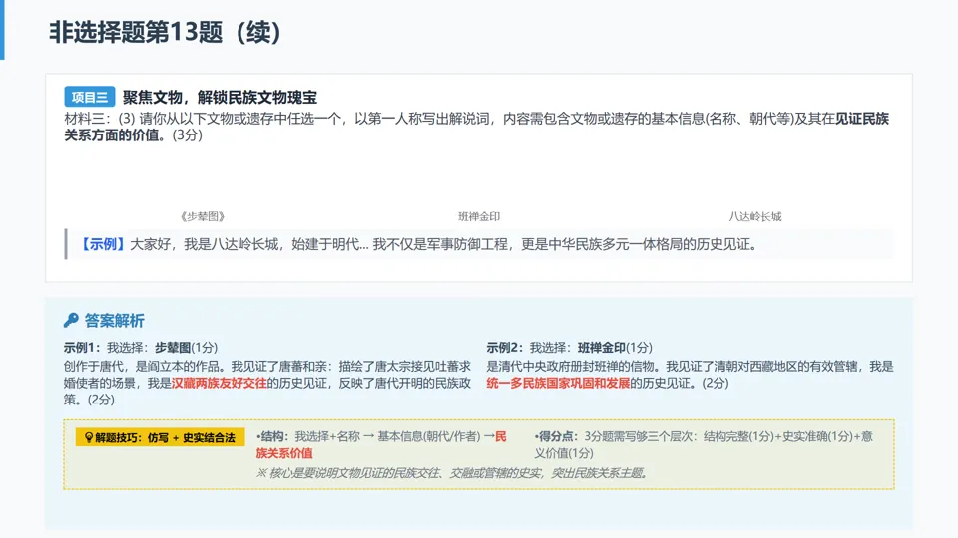The image size is (958, 538).
Task: Click the italic note starting ※核心是要说明
Action: coord(452,473)
